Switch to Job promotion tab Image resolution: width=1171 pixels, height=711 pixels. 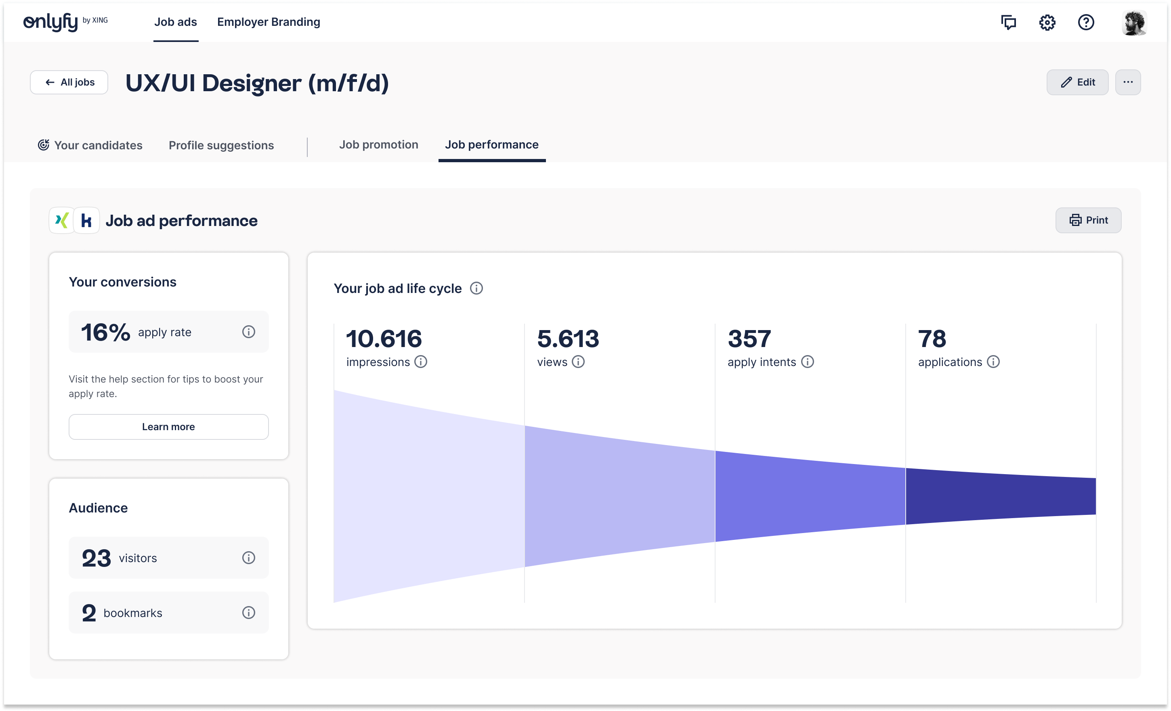[378, 145]
